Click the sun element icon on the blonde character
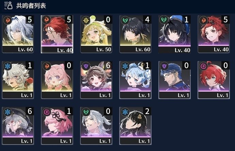 pyautogui.click(x=86, y=20)
